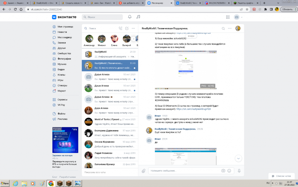Open Даша Агеева chat
The width and height of the screenshot is (298, 187).
(110, 88)
